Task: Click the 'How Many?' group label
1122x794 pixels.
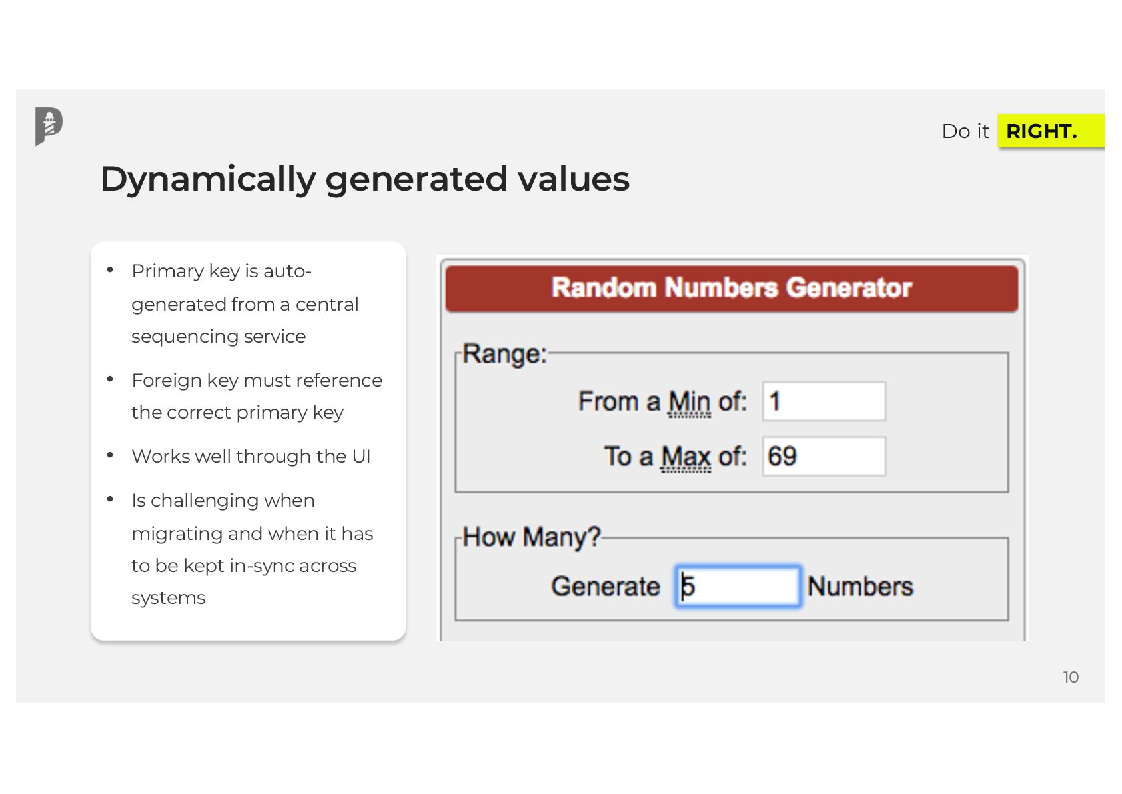Action: tap(531, 537)
